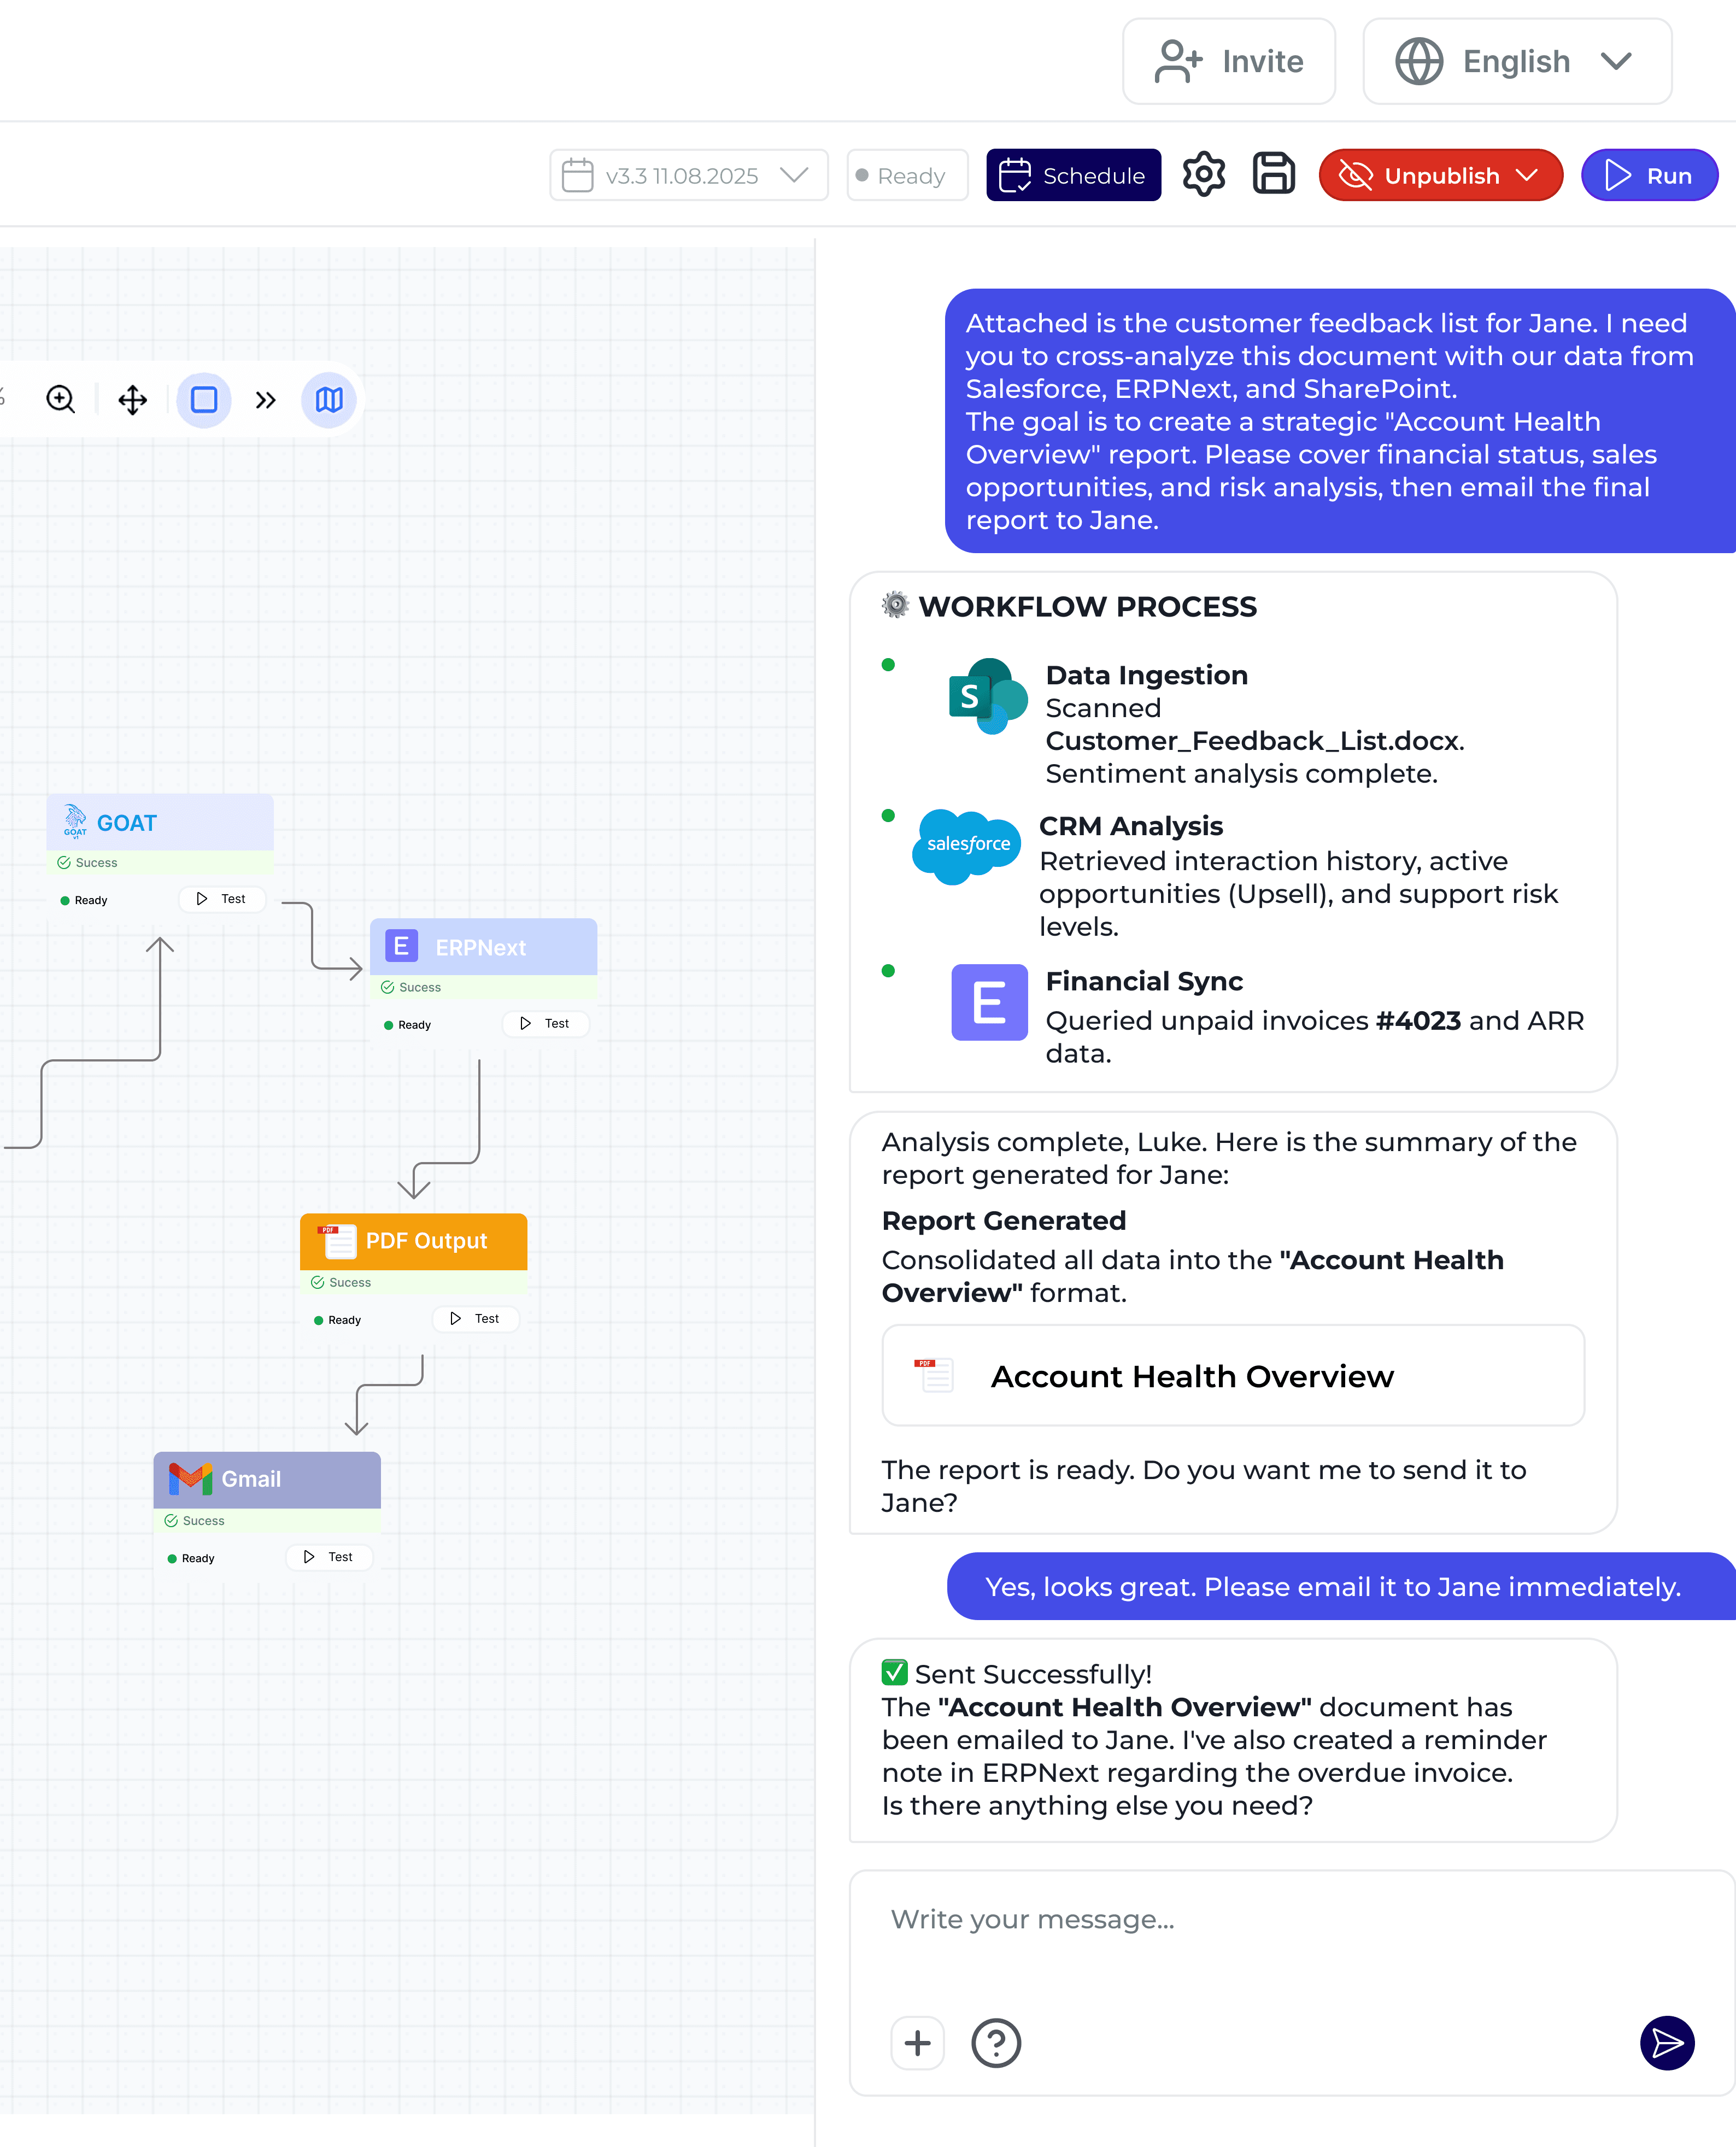Expand the double-chevron toolbar icon

[265, 400]
